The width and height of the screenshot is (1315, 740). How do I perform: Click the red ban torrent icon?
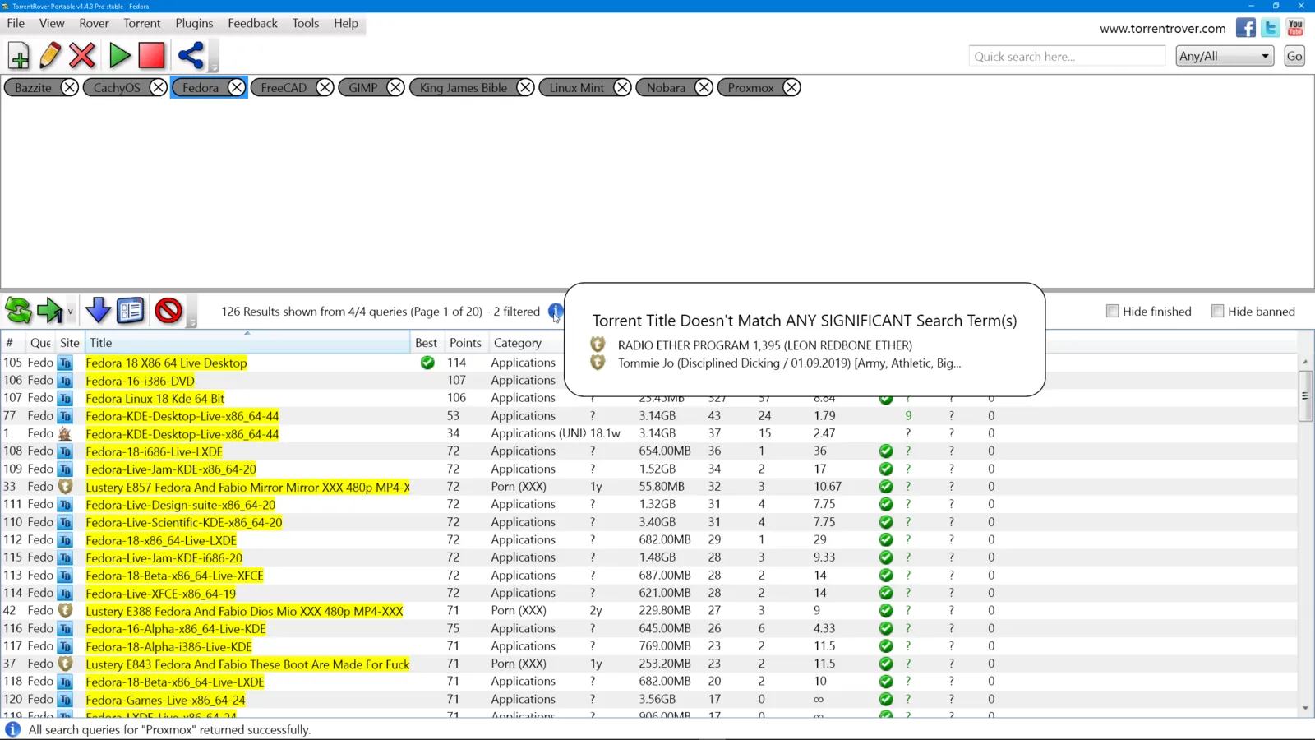tap(168, 311)
